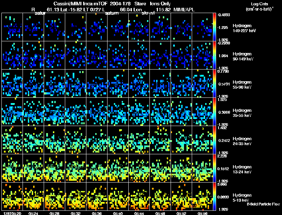Select the Hydrogen 90-149 keV row label
This screenshot has height=215, width=282.
[241, 56]
